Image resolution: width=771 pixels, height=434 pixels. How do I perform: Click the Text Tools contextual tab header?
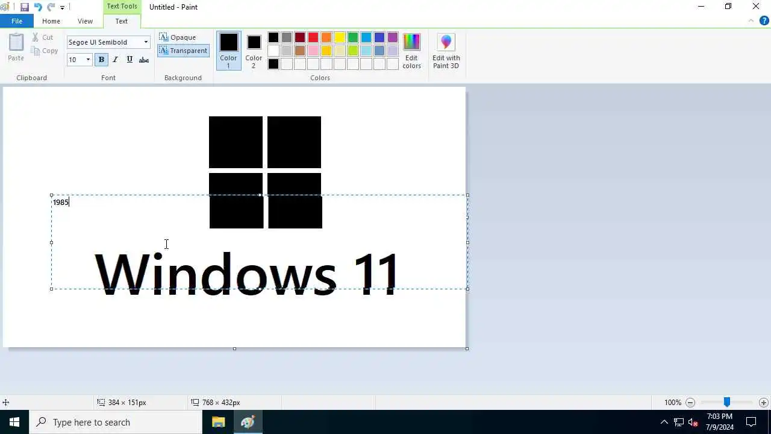(122, 6)
